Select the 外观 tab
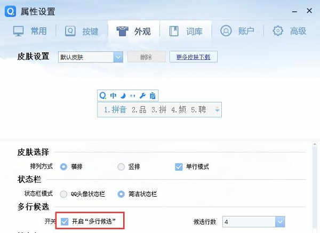This screenshot has width=320, height=233. pos(134,31)
